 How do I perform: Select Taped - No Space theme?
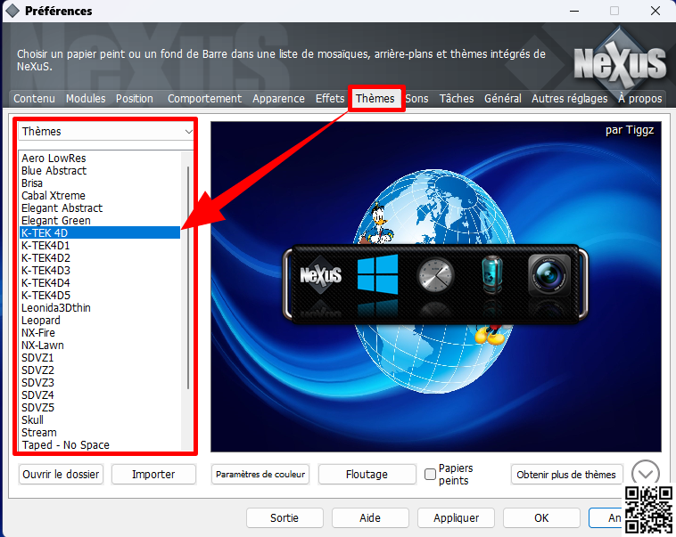point(100,445)
